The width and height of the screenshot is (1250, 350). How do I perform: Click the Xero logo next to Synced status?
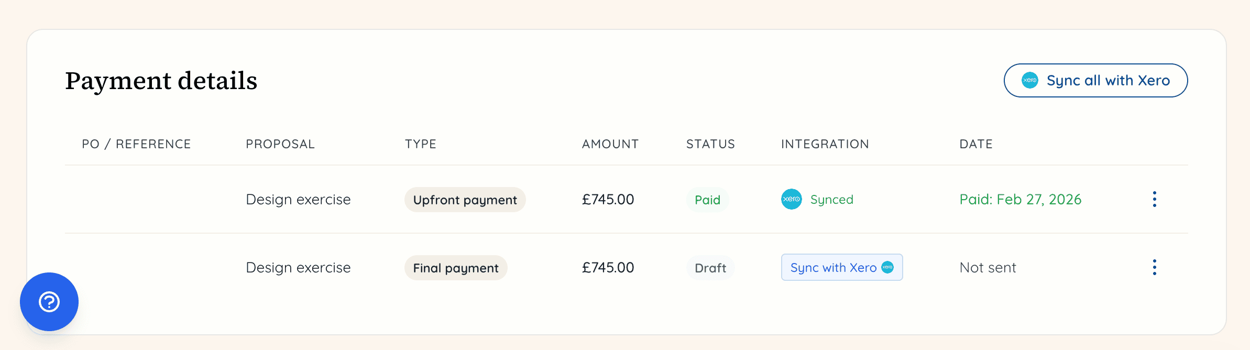(790, 199)
